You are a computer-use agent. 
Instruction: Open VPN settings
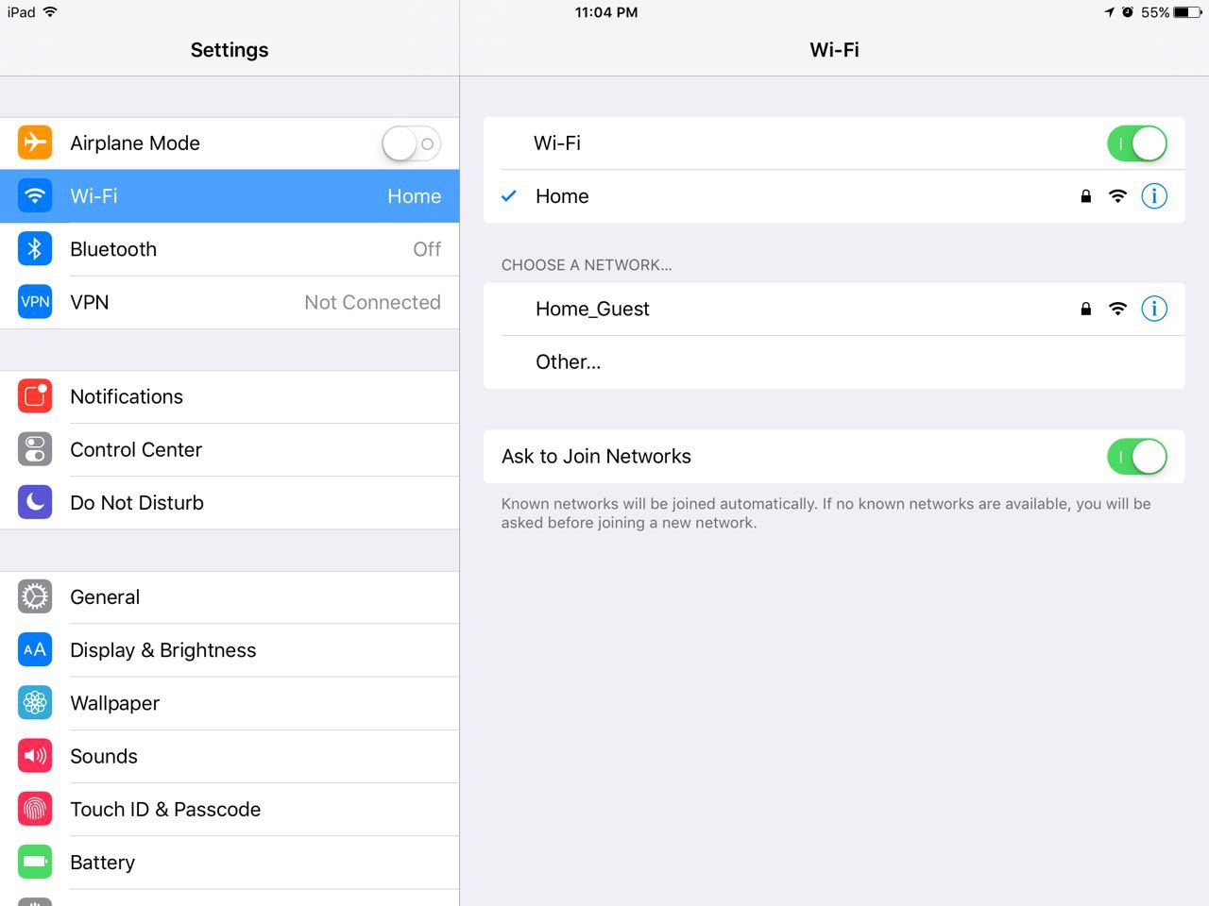click(230, 302)
